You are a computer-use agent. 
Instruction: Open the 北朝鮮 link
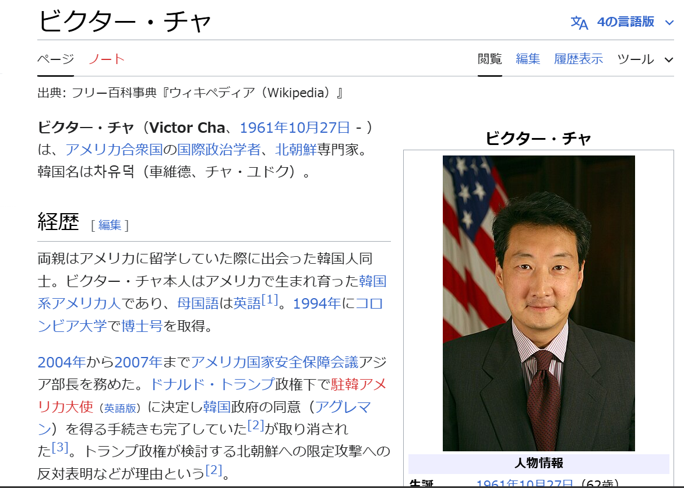[x=295, y=150]
